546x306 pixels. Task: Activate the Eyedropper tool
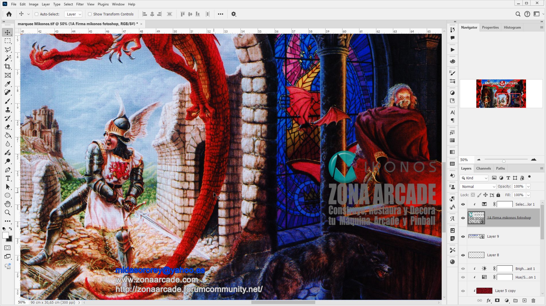7,84
